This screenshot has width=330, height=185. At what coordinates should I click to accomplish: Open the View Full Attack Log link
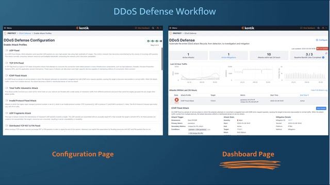319,90
